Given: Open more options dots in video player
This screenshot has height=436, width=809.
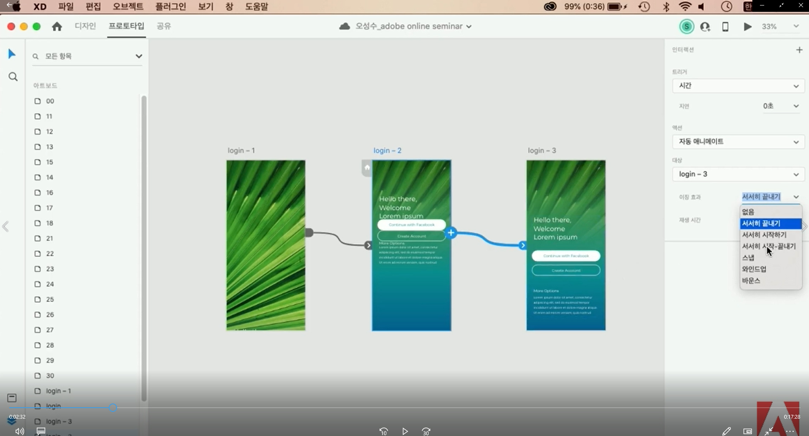Looking at the screenshot, I should (790, 431).
